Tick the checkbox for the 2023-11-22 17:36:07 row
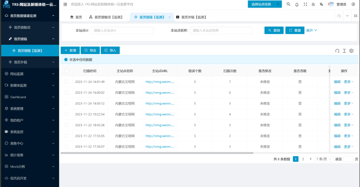360x187 pixels. point(66,147)
